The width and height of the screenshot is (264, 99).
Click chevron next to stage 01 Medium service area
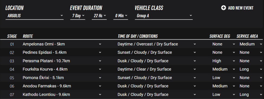coord(261,44)
